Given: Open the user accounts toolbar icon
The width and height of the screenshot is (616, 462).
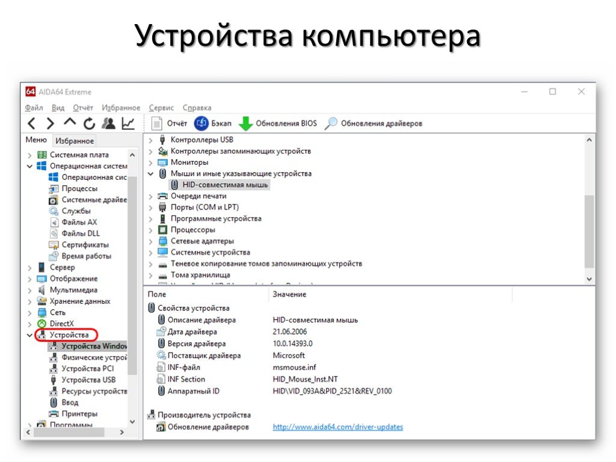Looking at the screenshot, I should [x=109, y=123].
